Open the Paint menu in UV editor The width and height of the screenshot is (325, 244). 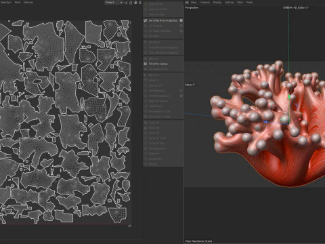coord(18,2)
